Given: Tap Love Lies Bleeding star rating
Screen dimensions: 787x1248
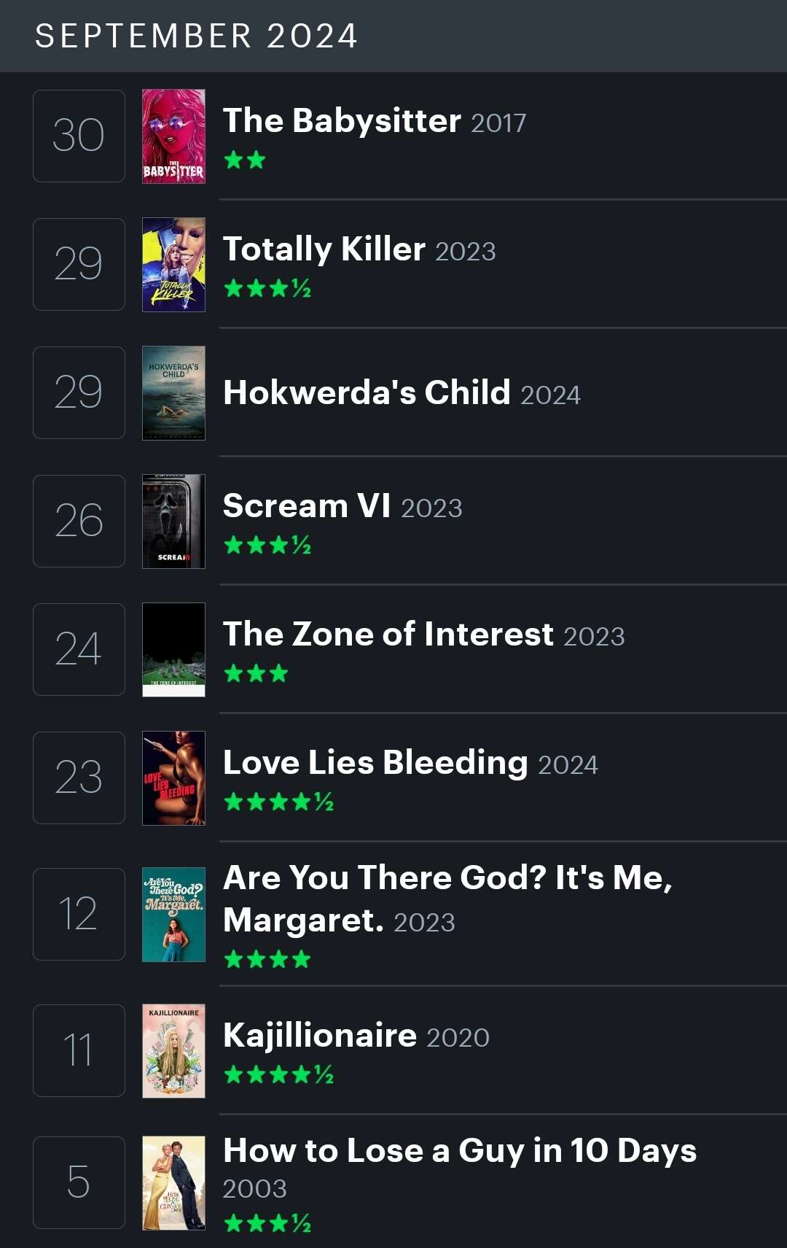Looking at the screenshot, I should pos(278,802).
